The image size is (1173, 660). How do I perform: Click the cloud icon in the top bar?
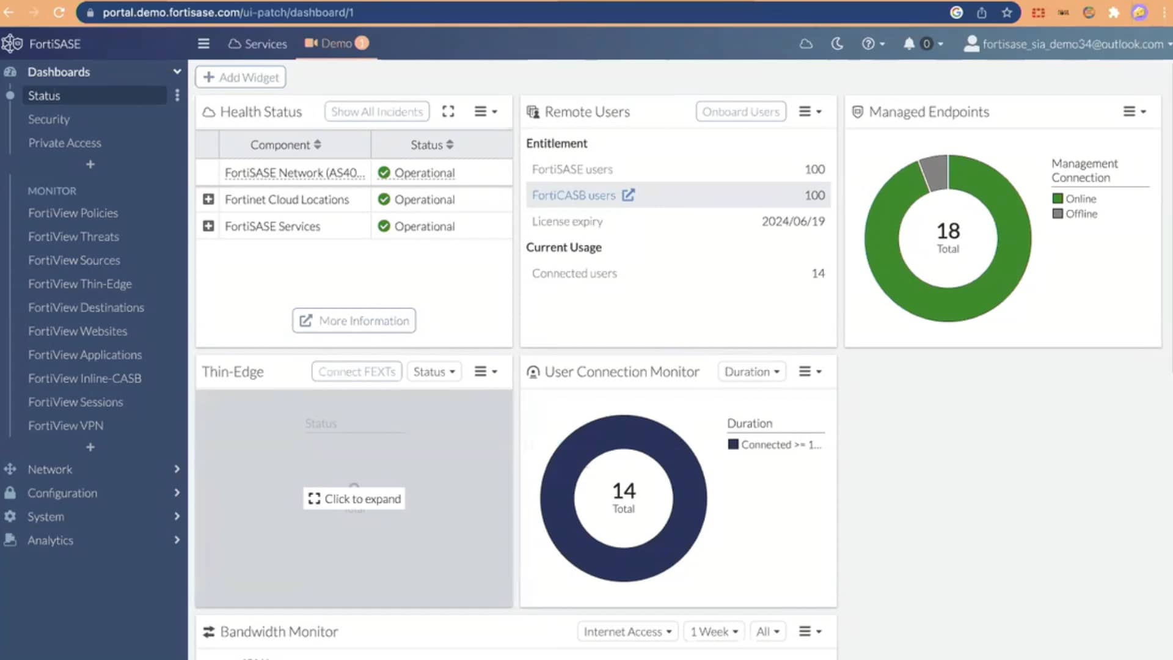806,43
